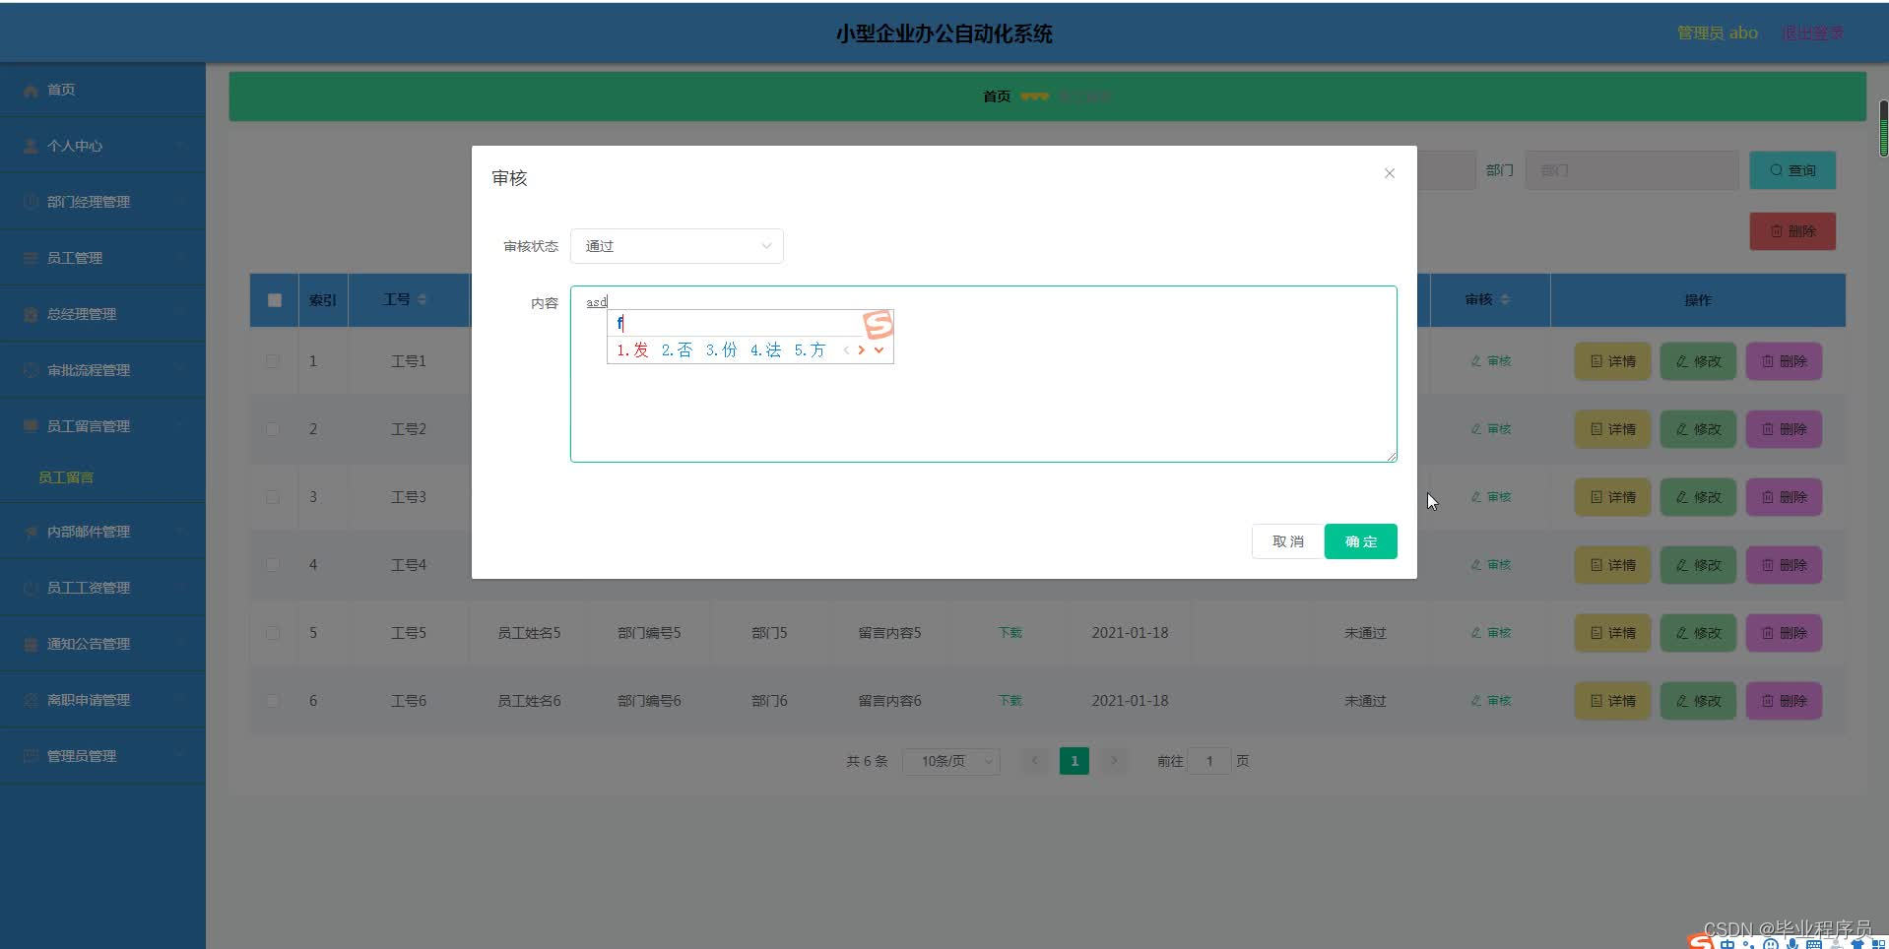Click the 下载 link in row 工号5
The width and height of the screenshot is (1889, 949).
(1010, 633)
